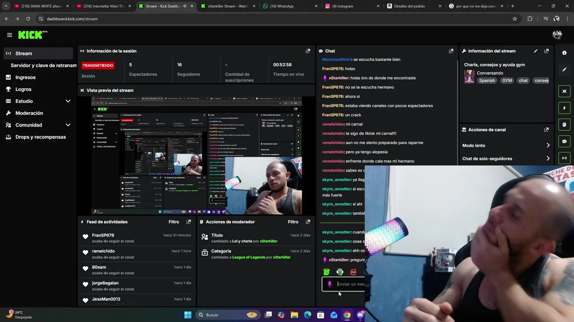Edit stream info with the pencil icon

[535, 51]
